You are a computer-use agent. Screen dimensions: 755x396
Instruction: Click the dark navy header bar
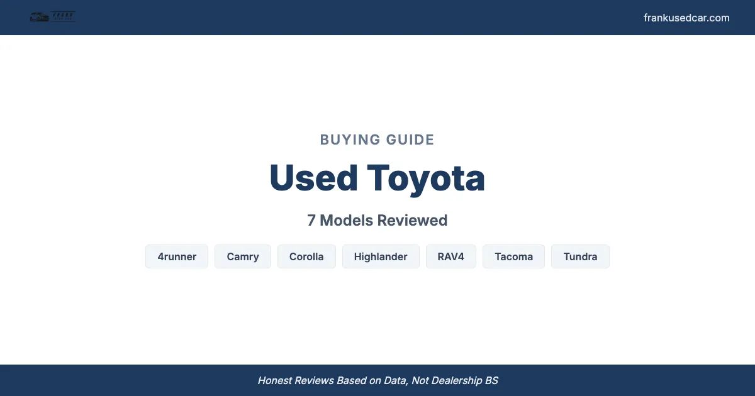pyautogui.click(x=377, y=17)
